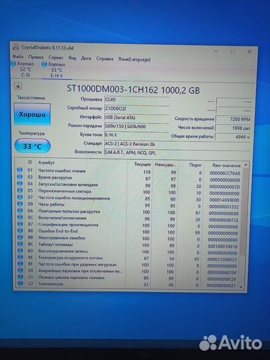Open the Сервис menu
This screenshot has height=360, width=270.
tap(56, 57)
